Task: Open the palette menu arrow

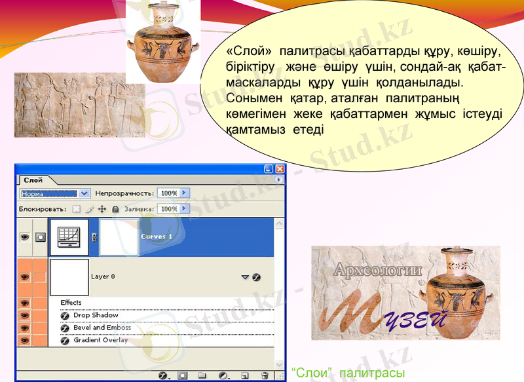Action: click(280, 180)
